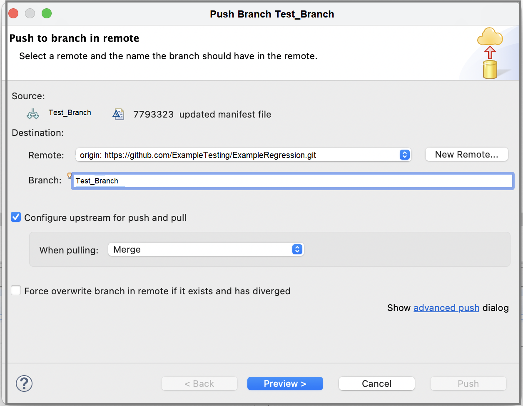Click the greyed-out Push button
Image resolution: width=523 pixels, height=406 pixels.
468,383
